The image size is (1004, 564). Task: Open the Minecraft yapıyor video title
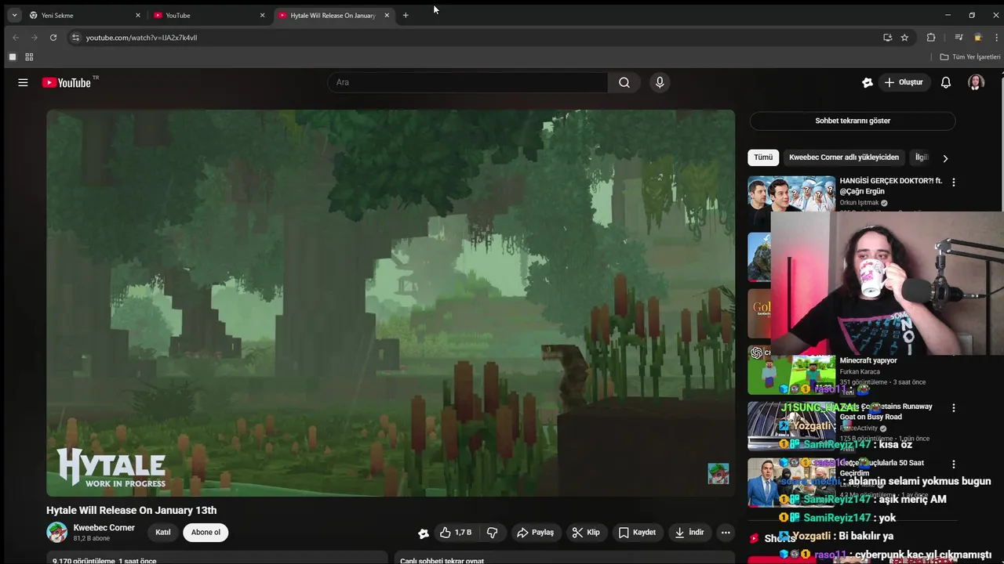click(x=868, y=360)
